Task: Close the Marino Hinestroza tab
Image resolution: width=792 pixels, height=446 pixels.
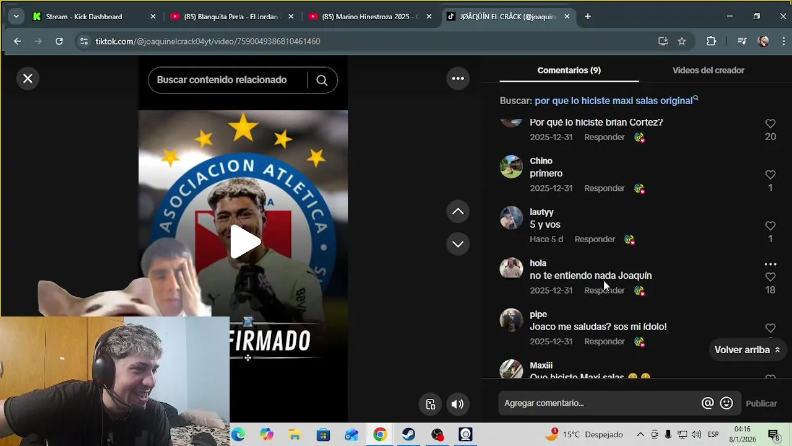Action: [x=429, y=17]
